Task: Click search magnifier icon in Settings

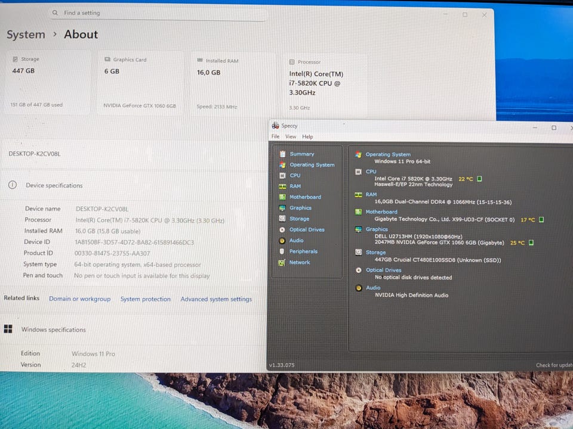Action: [55, 13]
